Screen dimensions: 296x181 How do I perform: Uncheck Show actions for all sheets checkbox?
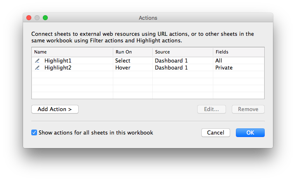coord(35,133)
